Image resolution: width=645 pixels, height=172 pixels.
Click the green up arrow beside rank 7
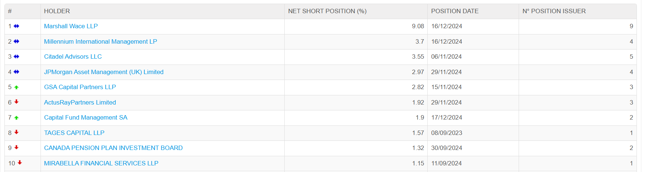16,118
